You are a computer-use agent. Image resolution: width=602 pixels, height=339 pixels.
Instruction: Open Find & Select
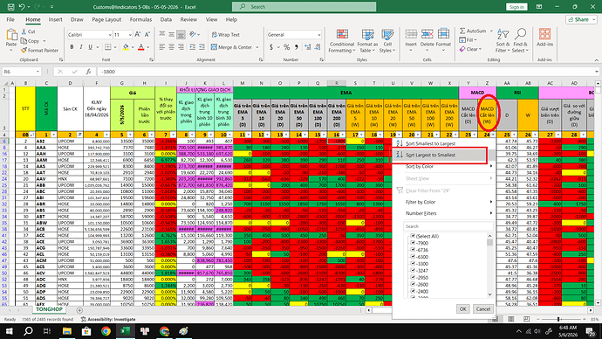tap(520, 41)
